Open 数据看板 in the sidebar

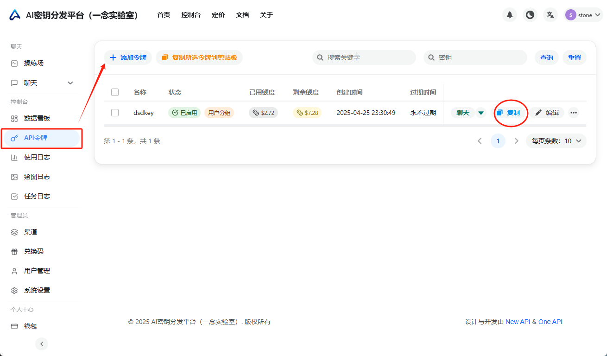pyautogui.click(x=42, y=118)
